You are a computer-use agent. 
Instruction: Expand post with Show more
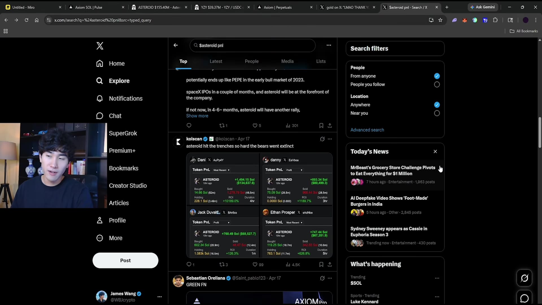click(197, 116)
